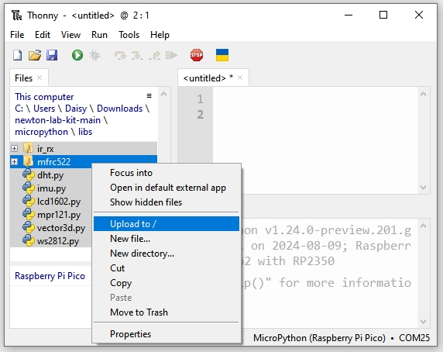This screenshot has height=352, width=443.
Task: Click the Downloads path link
Action: click(x=120, y=109)
